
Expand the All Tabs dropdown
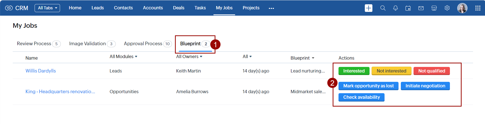47,8
